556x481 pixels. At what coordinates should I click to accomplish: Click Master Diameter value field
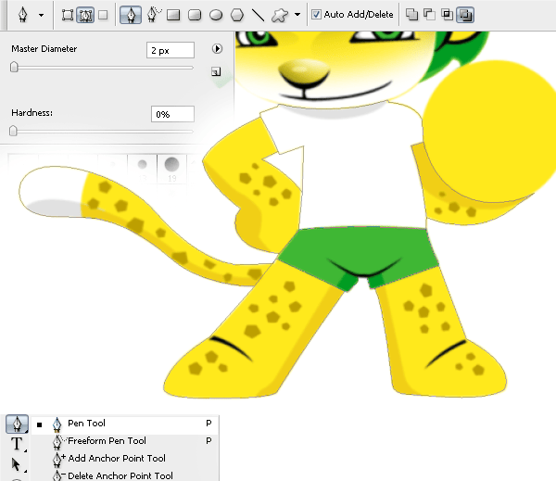171,50
